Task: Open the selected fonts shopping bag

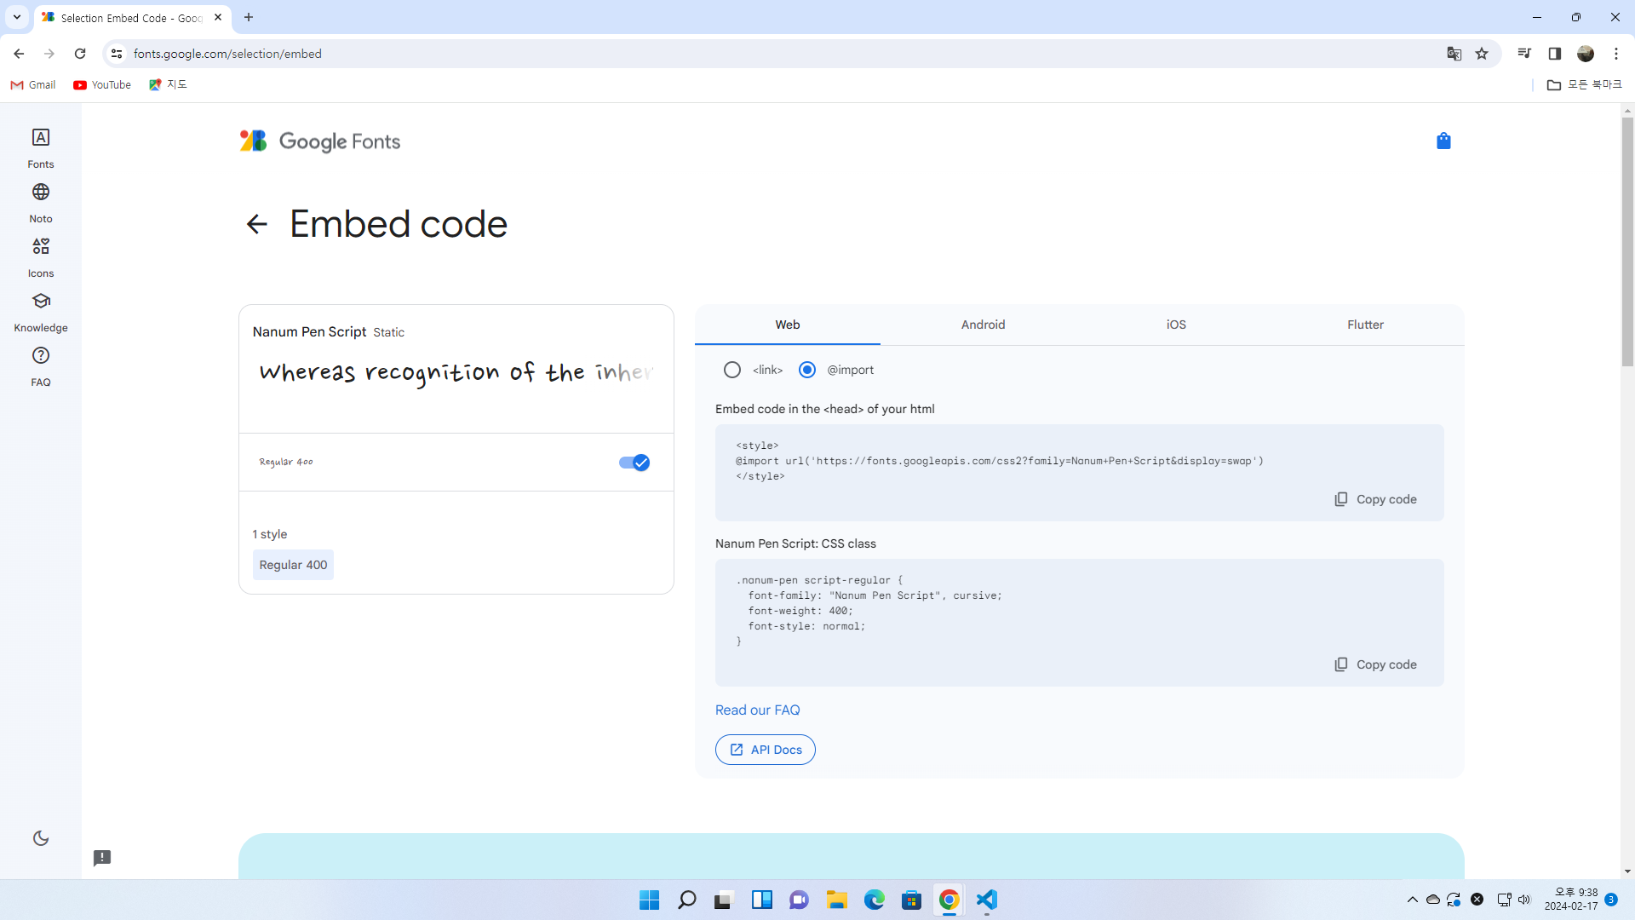Action: [1443, 141]
